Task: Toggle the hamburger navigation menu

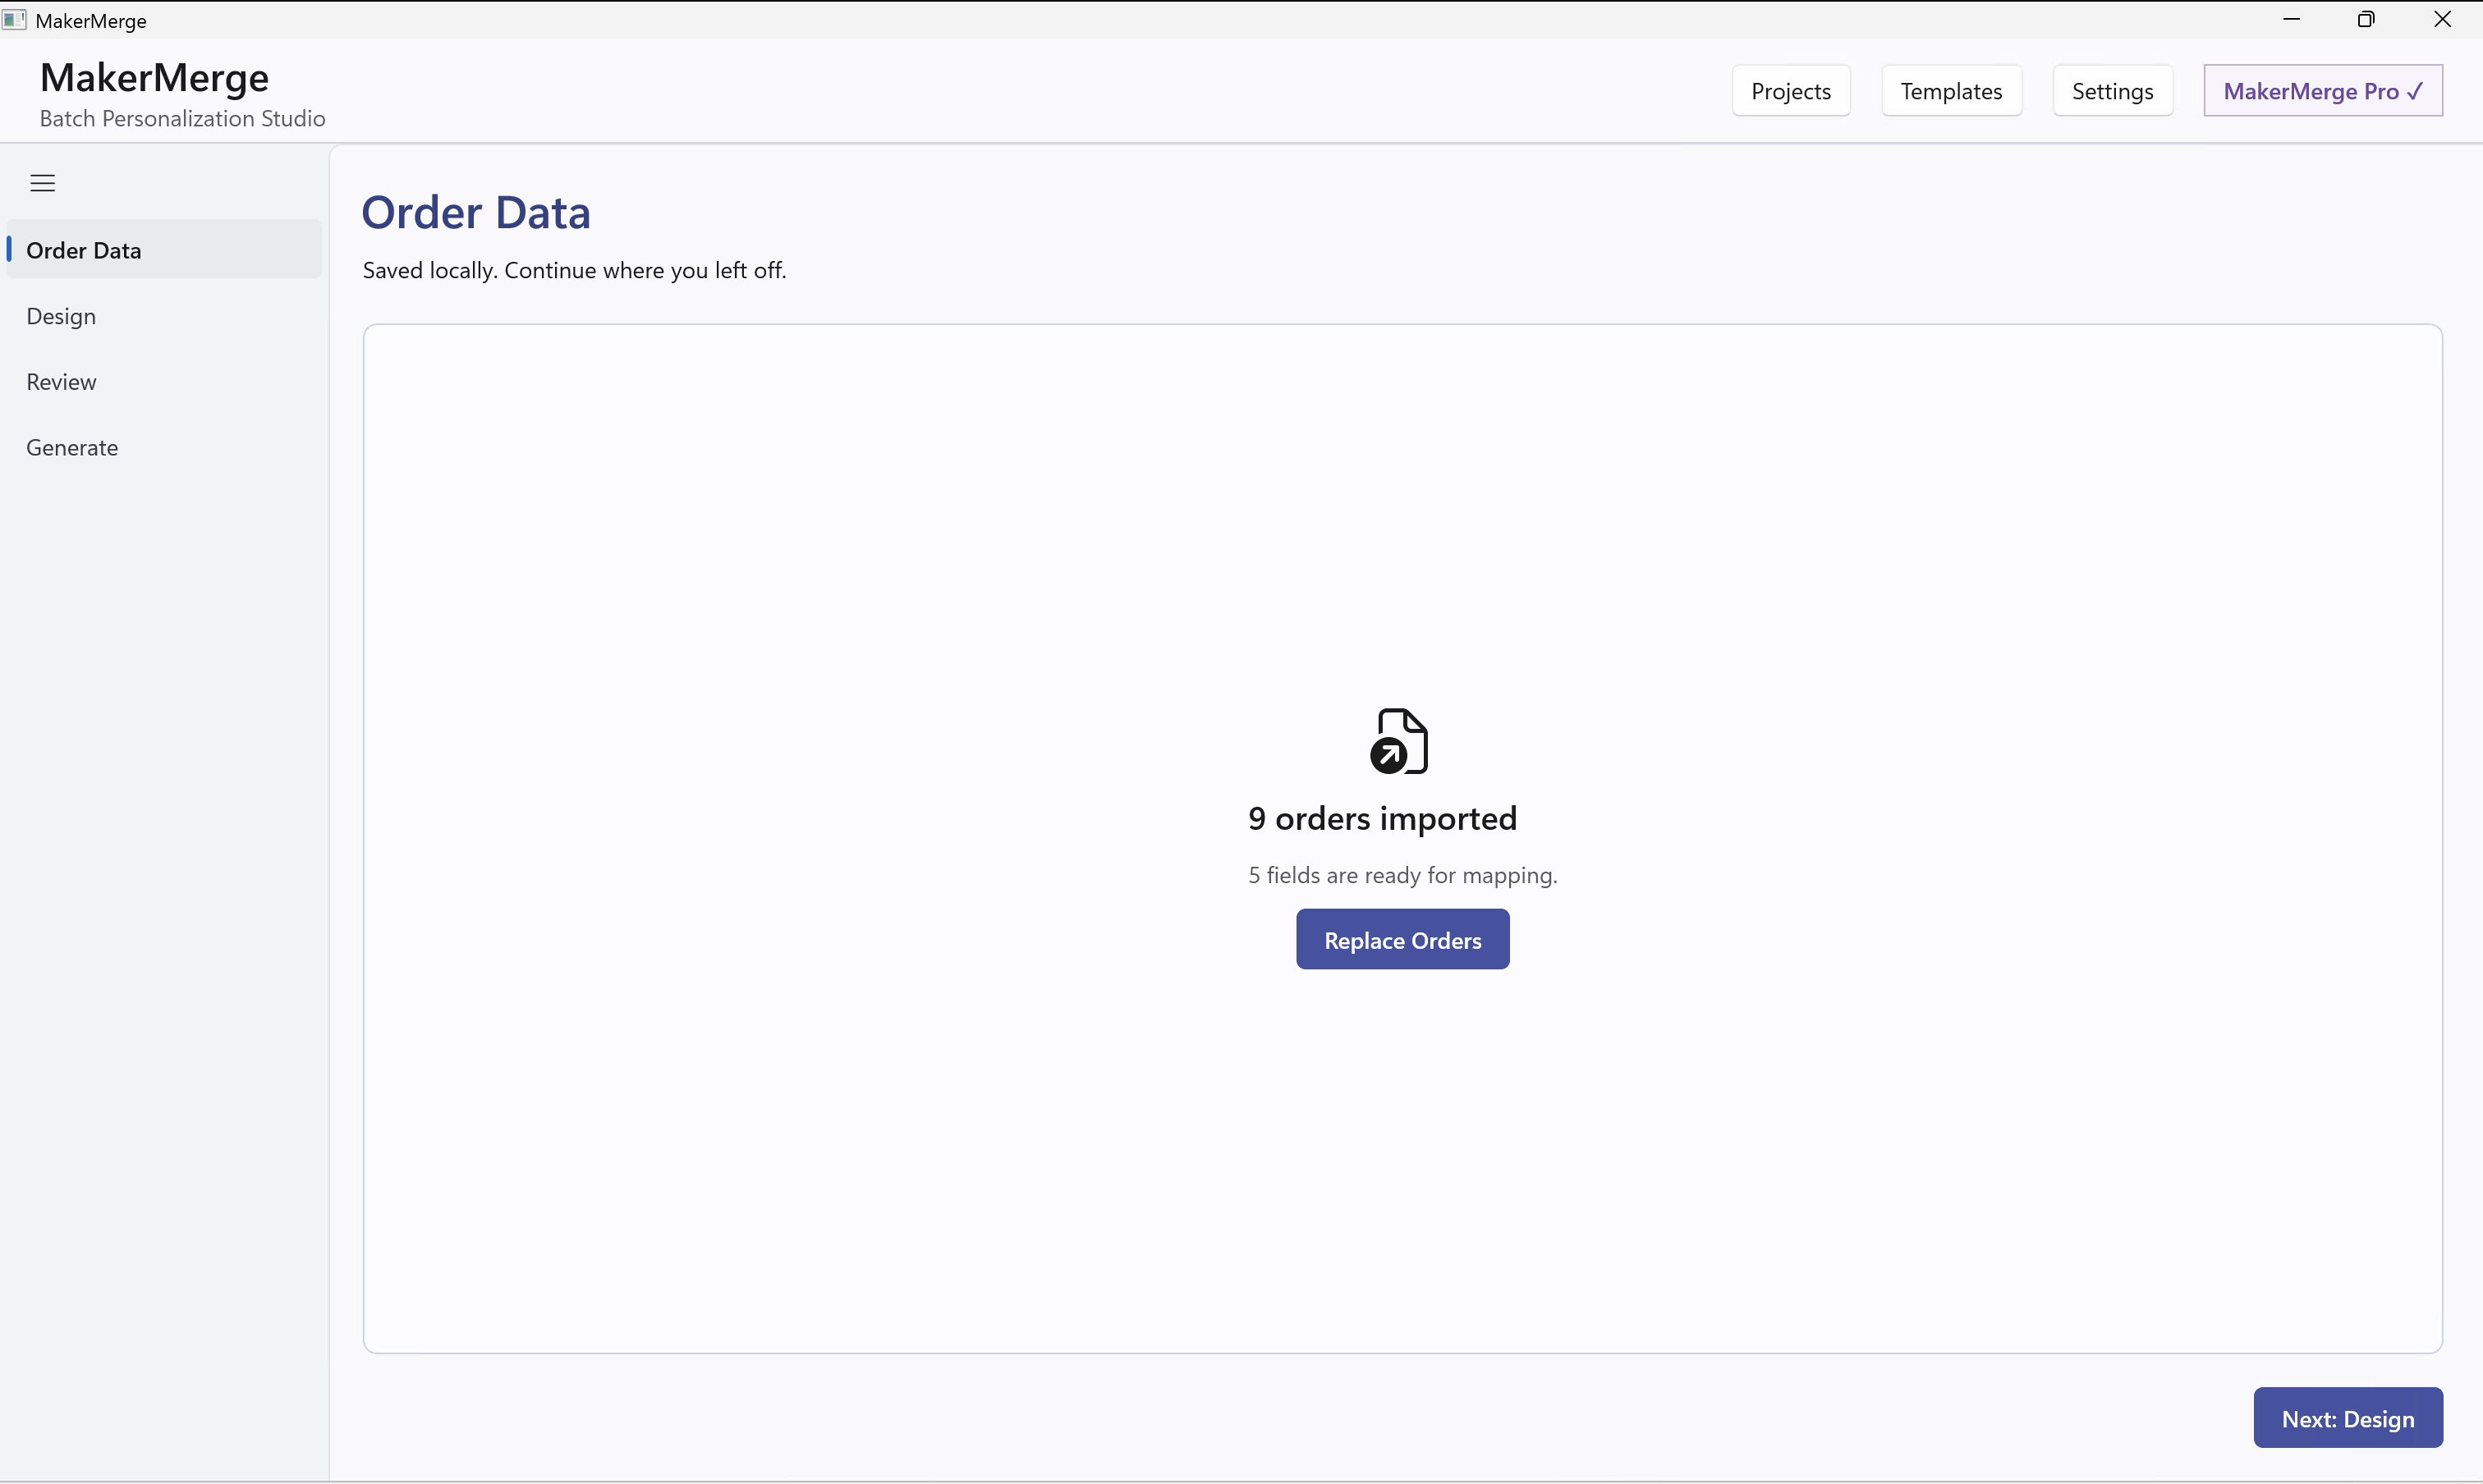Action: coord(42,183)
